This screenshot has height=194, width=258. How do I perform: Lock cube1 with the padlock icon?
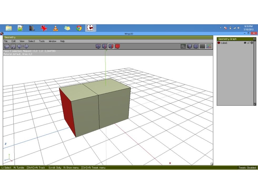click(249, 42)
